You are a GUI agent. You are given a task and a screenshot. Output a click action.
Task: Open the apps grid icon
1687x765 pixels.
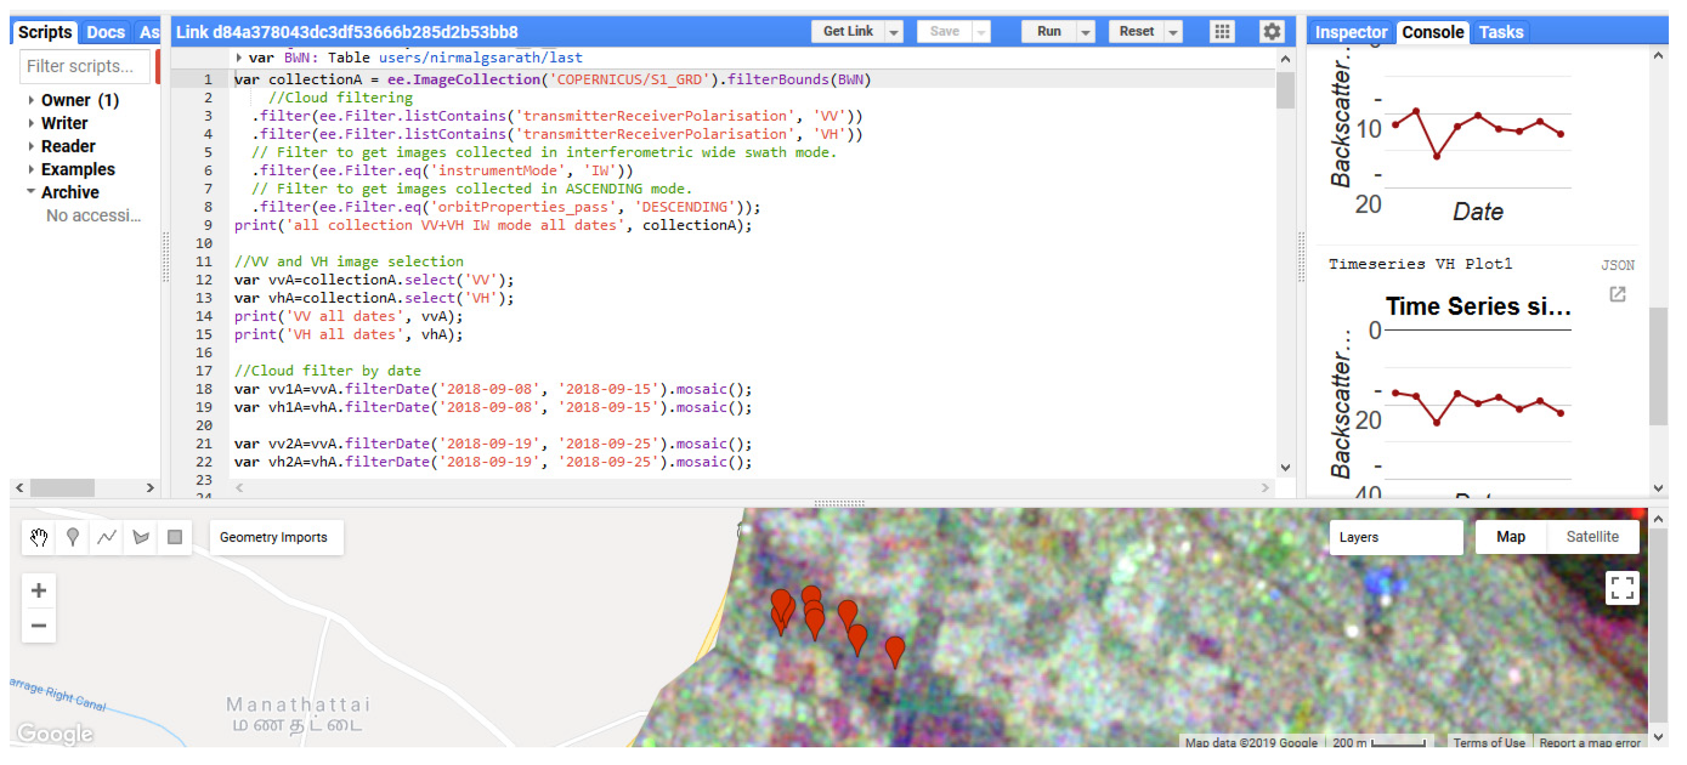1221,31
